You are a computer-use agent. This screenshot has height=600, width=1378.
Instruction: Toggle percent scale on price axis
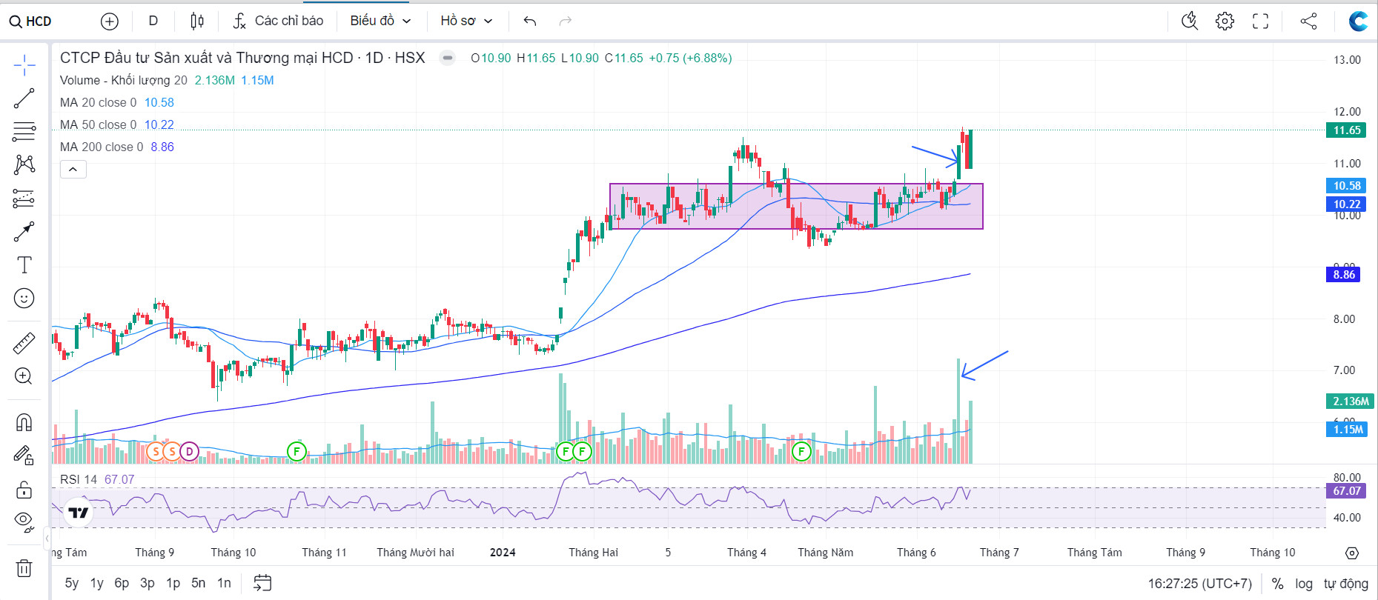1277,584
